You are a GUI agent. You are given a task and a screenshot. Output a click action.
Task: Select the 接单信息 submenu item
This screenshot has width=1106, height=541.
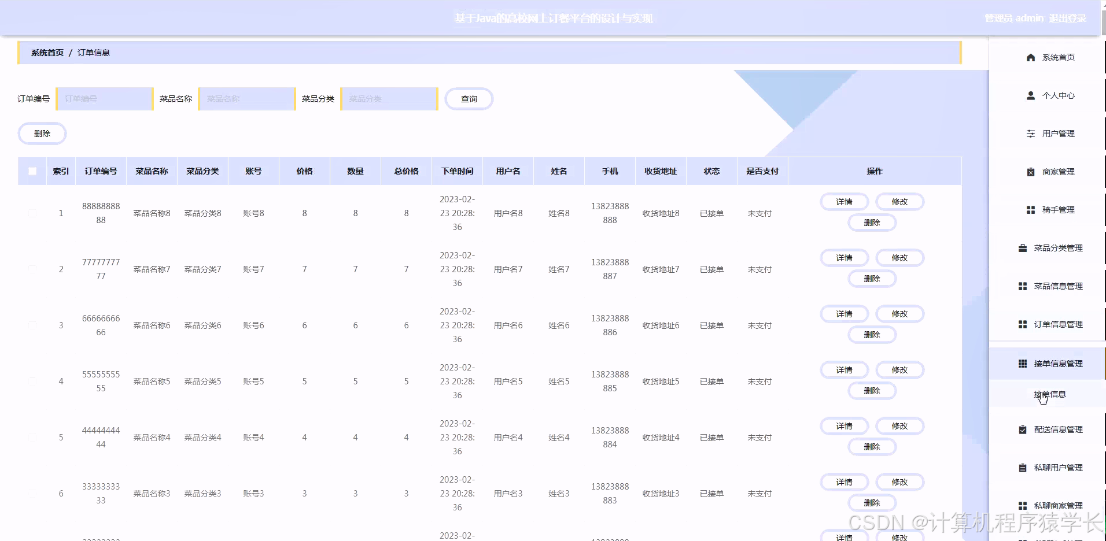pos(1049,394)
